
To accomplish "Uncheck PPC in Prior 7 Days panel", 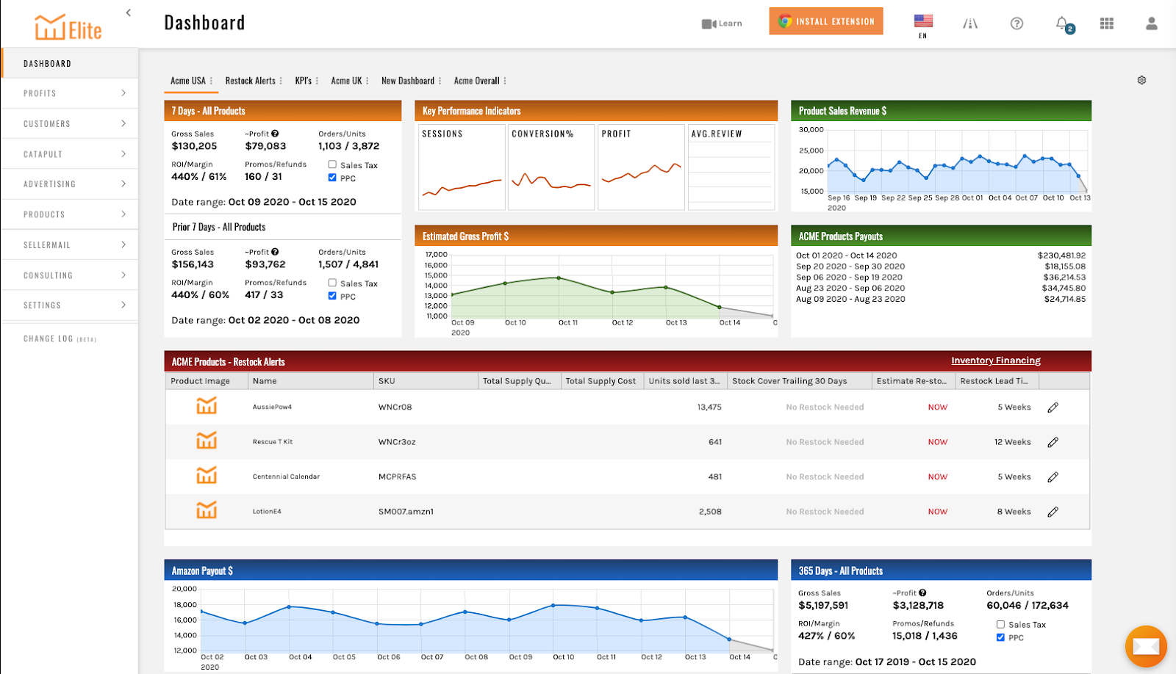I will click(332, 296).
